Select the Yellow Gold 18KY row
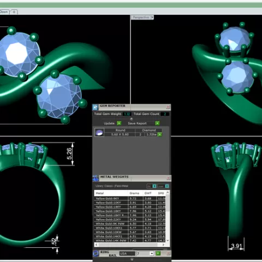Screen dimensions: 262x262 pyautogui.click(x=130, y=211)
